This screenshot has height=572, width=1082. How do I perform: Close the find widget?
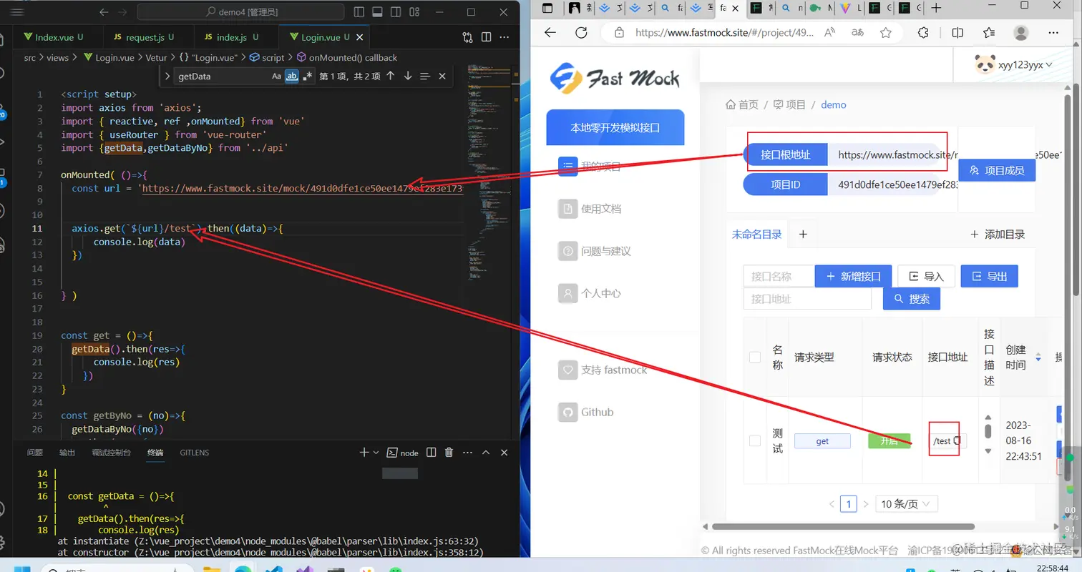442,76
